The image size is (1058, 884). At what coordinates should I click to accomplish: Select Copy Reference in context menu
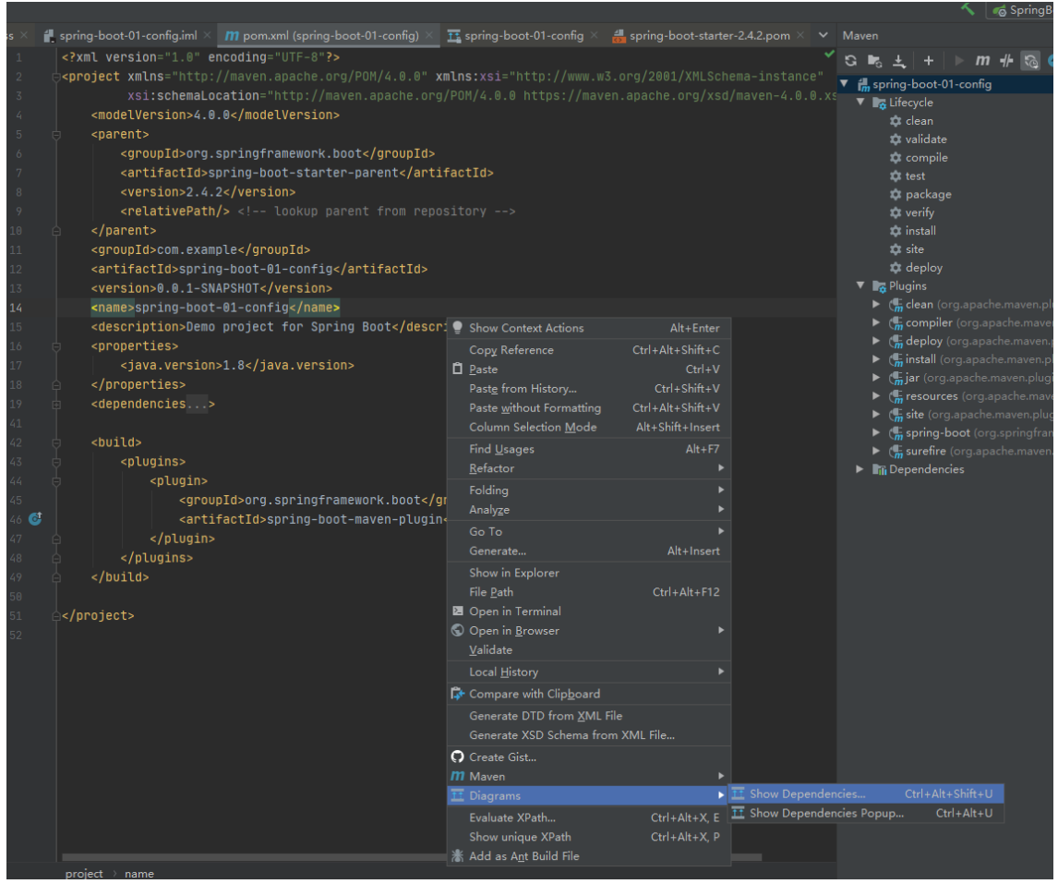[589, 350]
